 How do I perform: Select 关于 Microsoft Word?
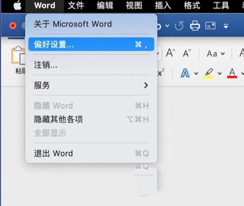point(91,24)
